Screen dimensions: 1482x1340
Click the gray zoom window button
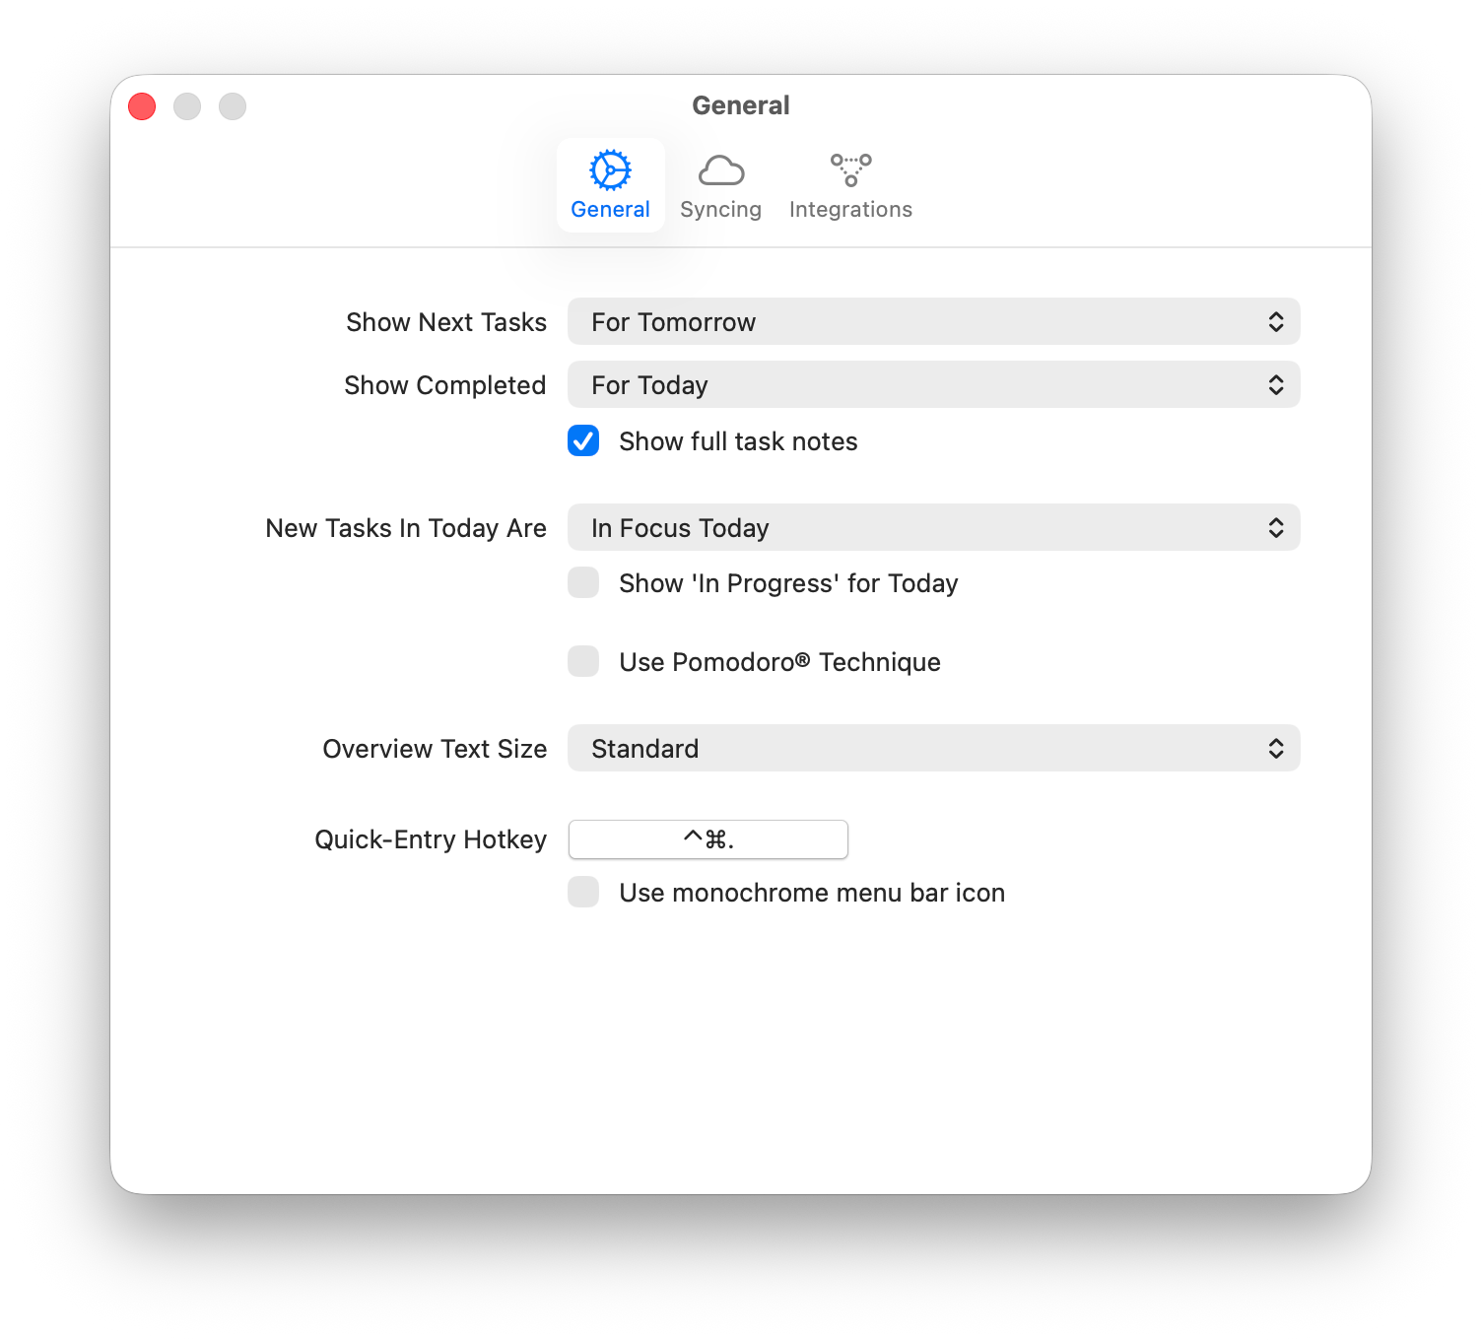pyautogui.click(x=233, y=106)
